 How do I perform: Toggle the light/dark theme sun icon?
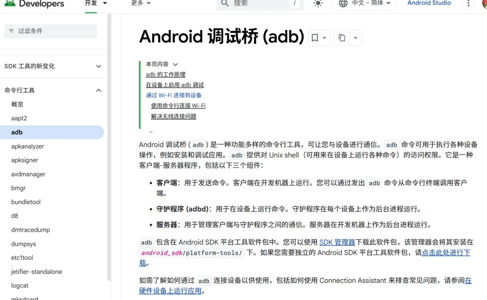(x=318, y=4)
